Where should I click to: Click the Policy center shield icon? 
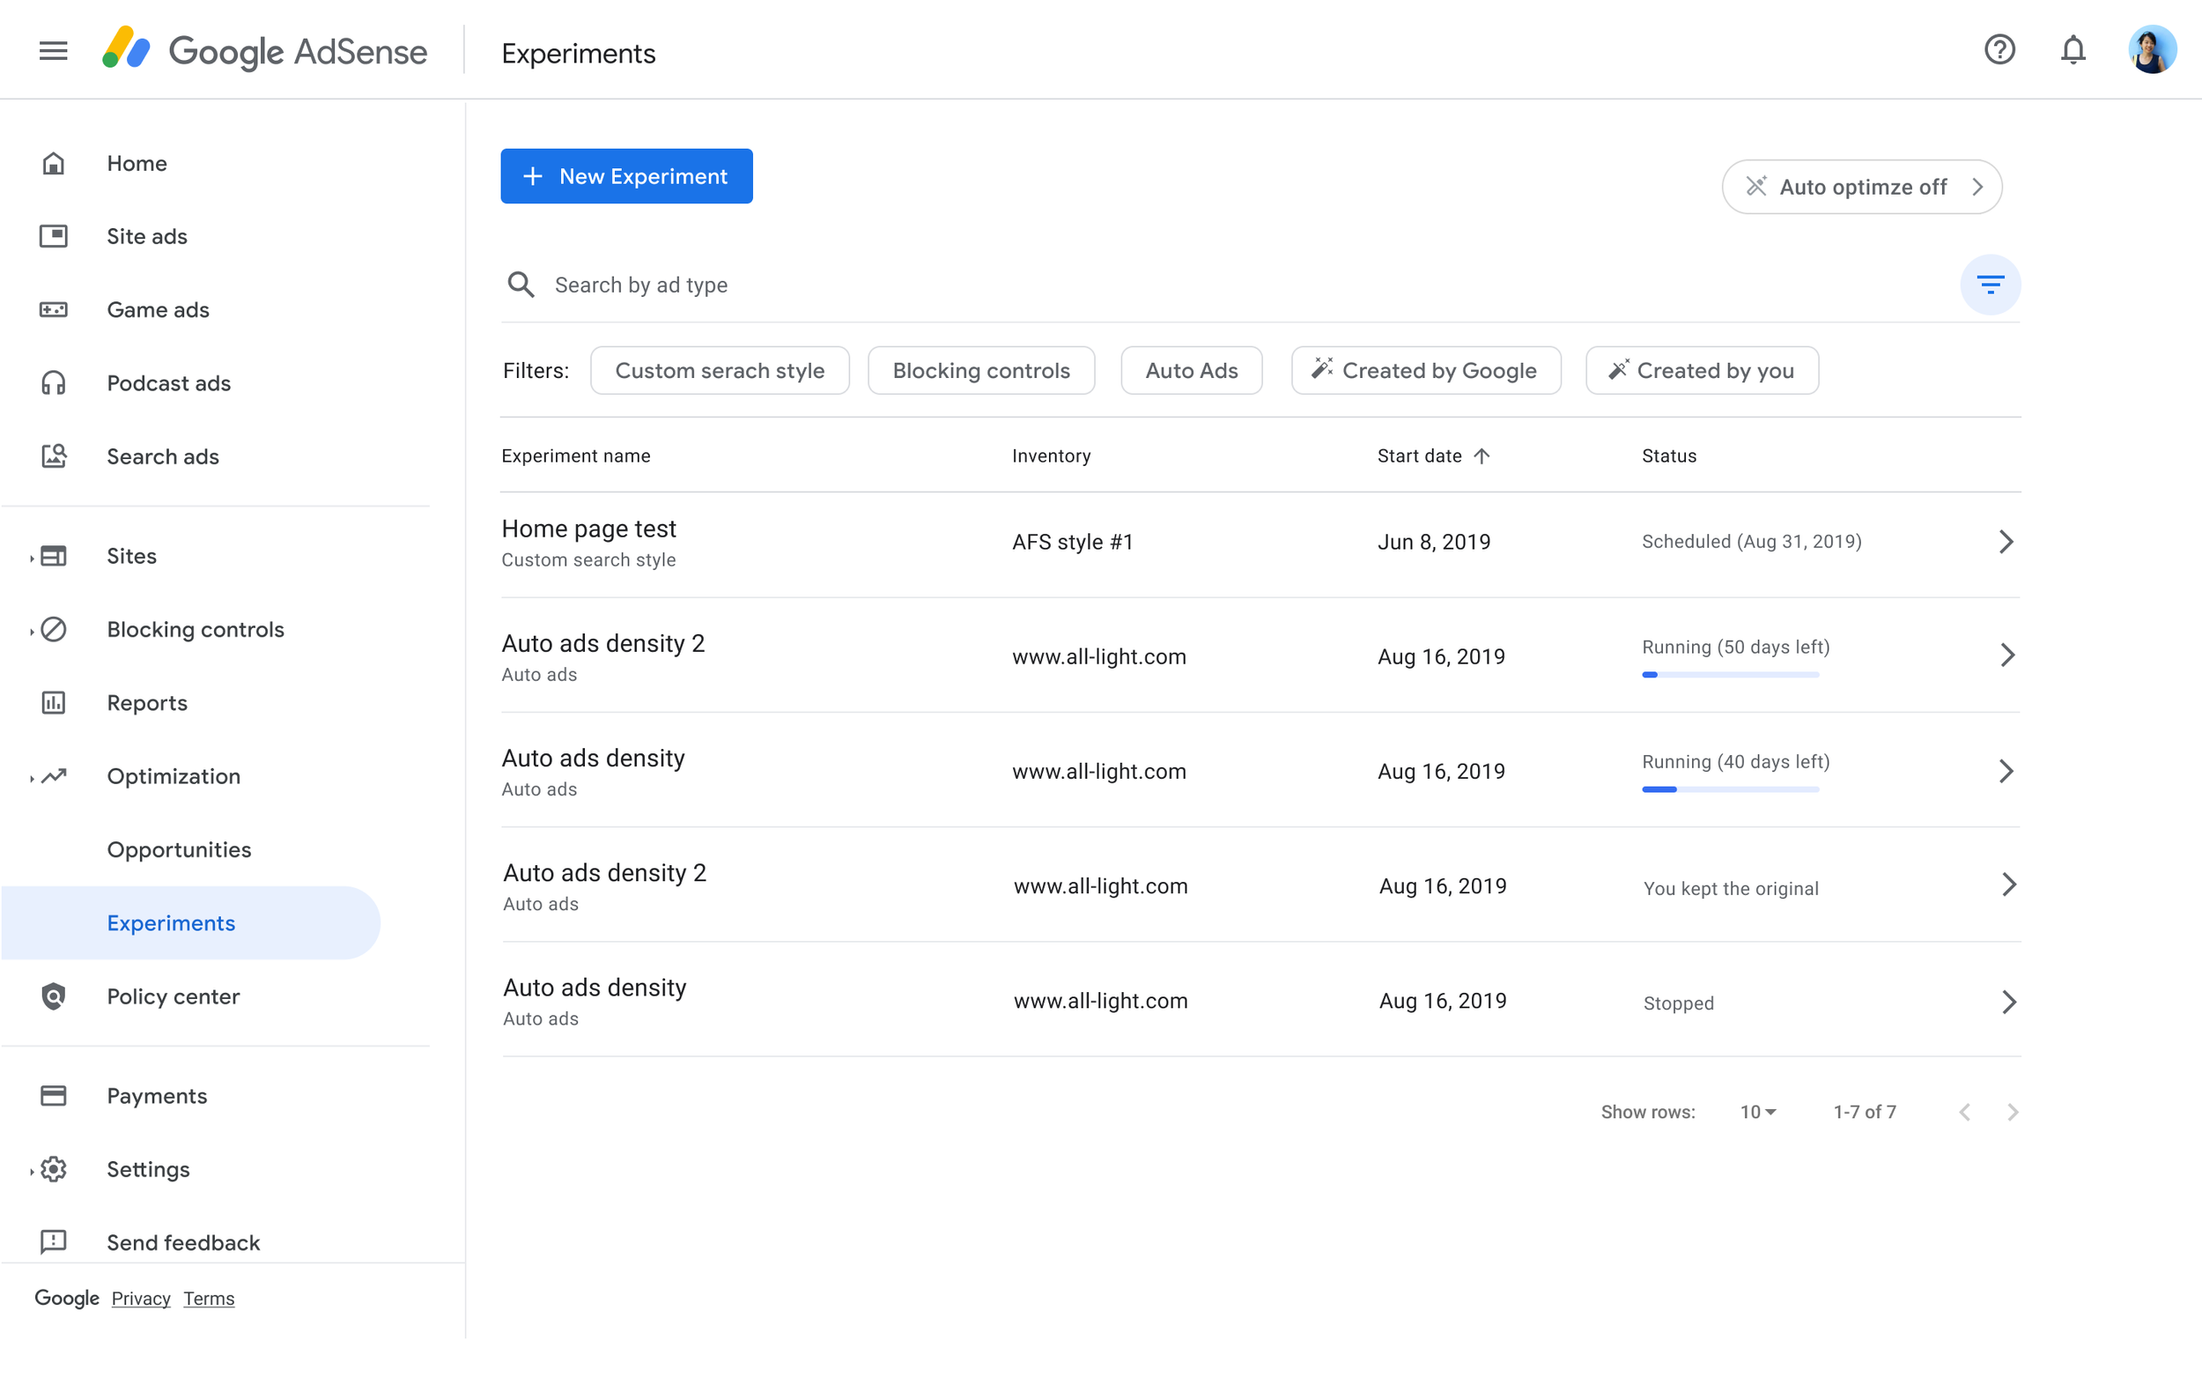click(53, 996)
